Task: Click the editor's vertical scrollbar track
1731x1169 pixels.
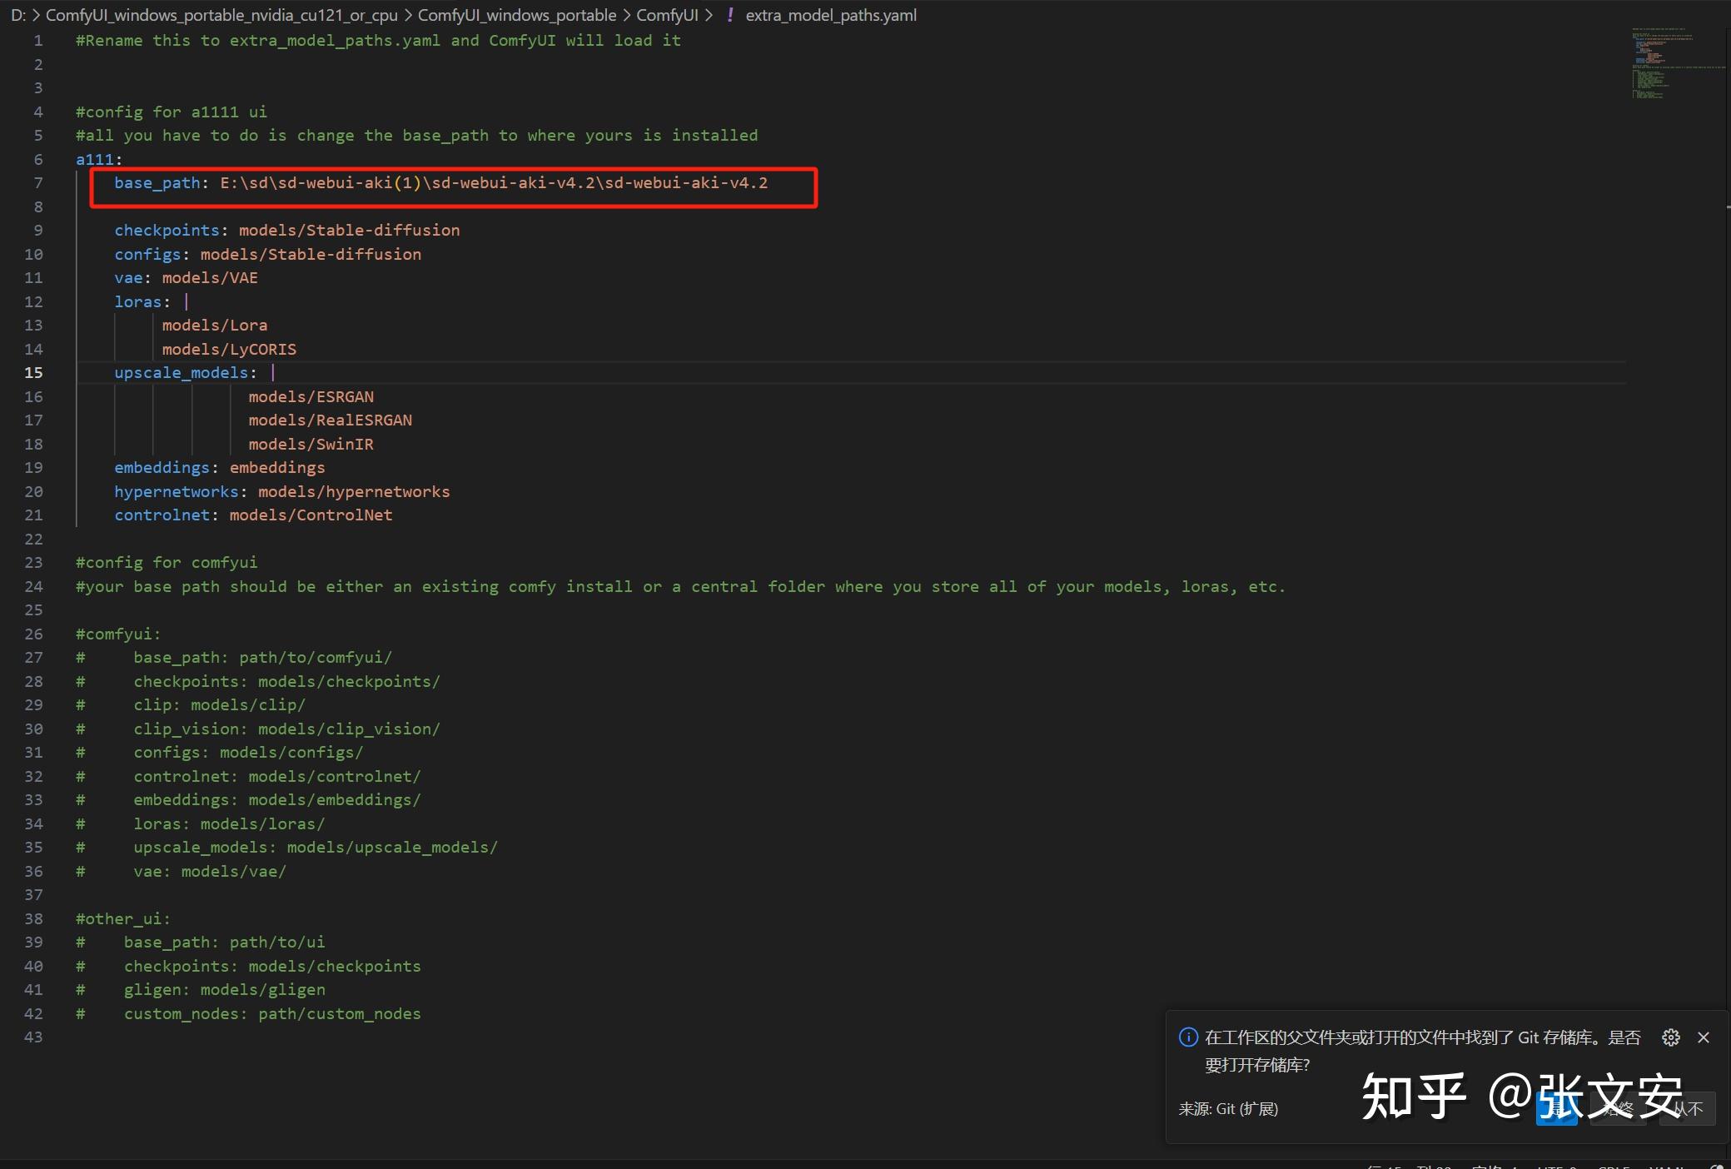Action: click(1727, 583)
